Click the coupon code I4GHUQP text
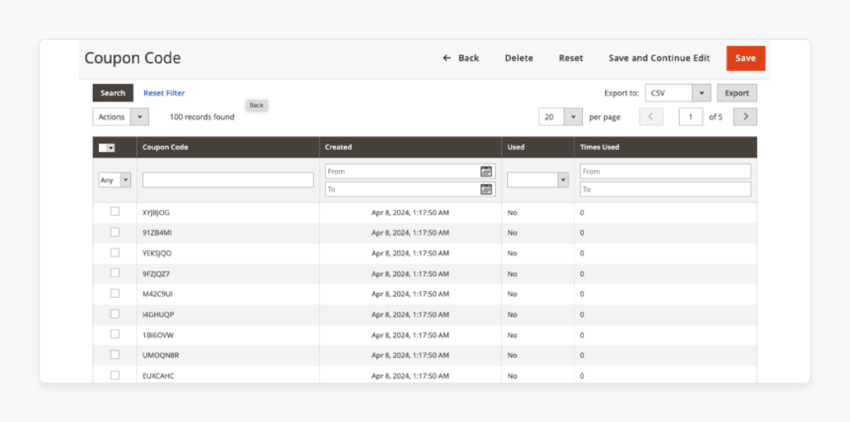The width and height of the screenshot is (850, 422). click(158, 315)
